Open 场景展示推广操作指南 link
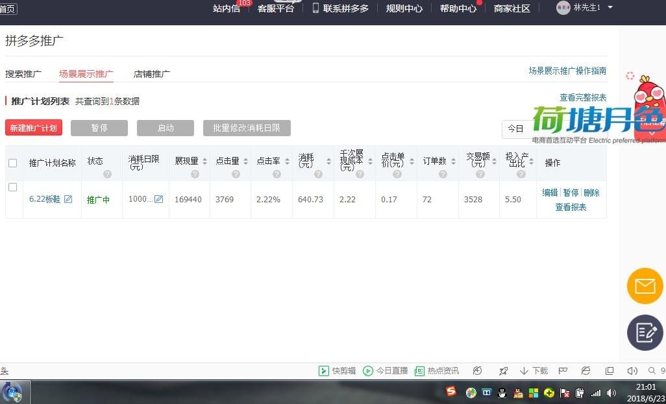This screenshot has height=404, width=666. [567, 71]
